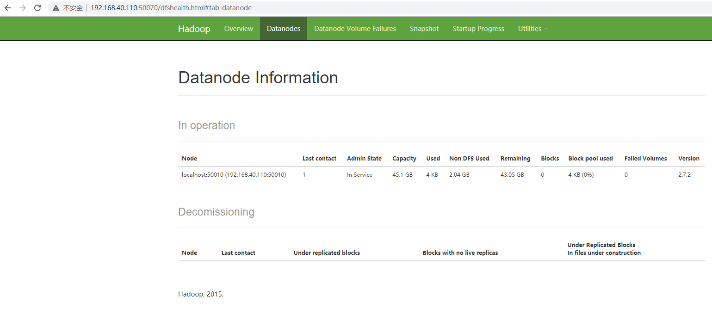Click the last contact value 1
The width and height of the screenshot is (712, 315).
(x=304, y=175)
